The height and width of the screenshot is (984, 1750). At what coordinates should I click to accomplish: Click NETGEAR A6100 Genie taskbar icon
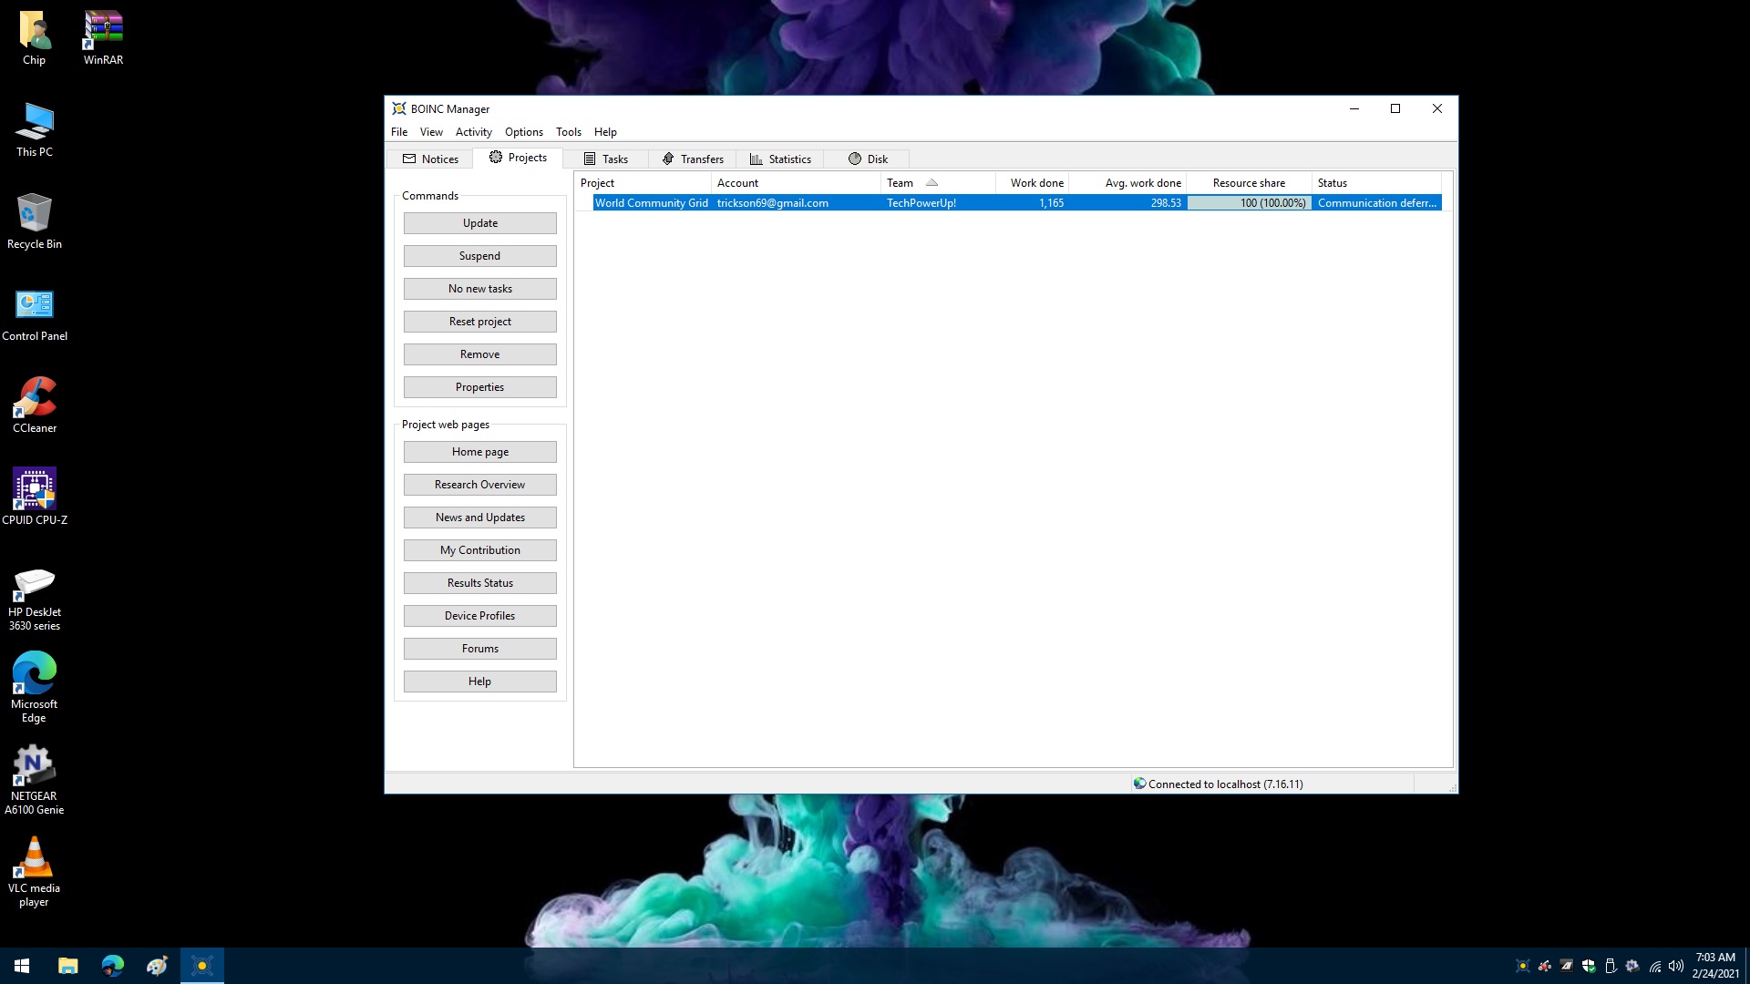[x=1631, y=965]
